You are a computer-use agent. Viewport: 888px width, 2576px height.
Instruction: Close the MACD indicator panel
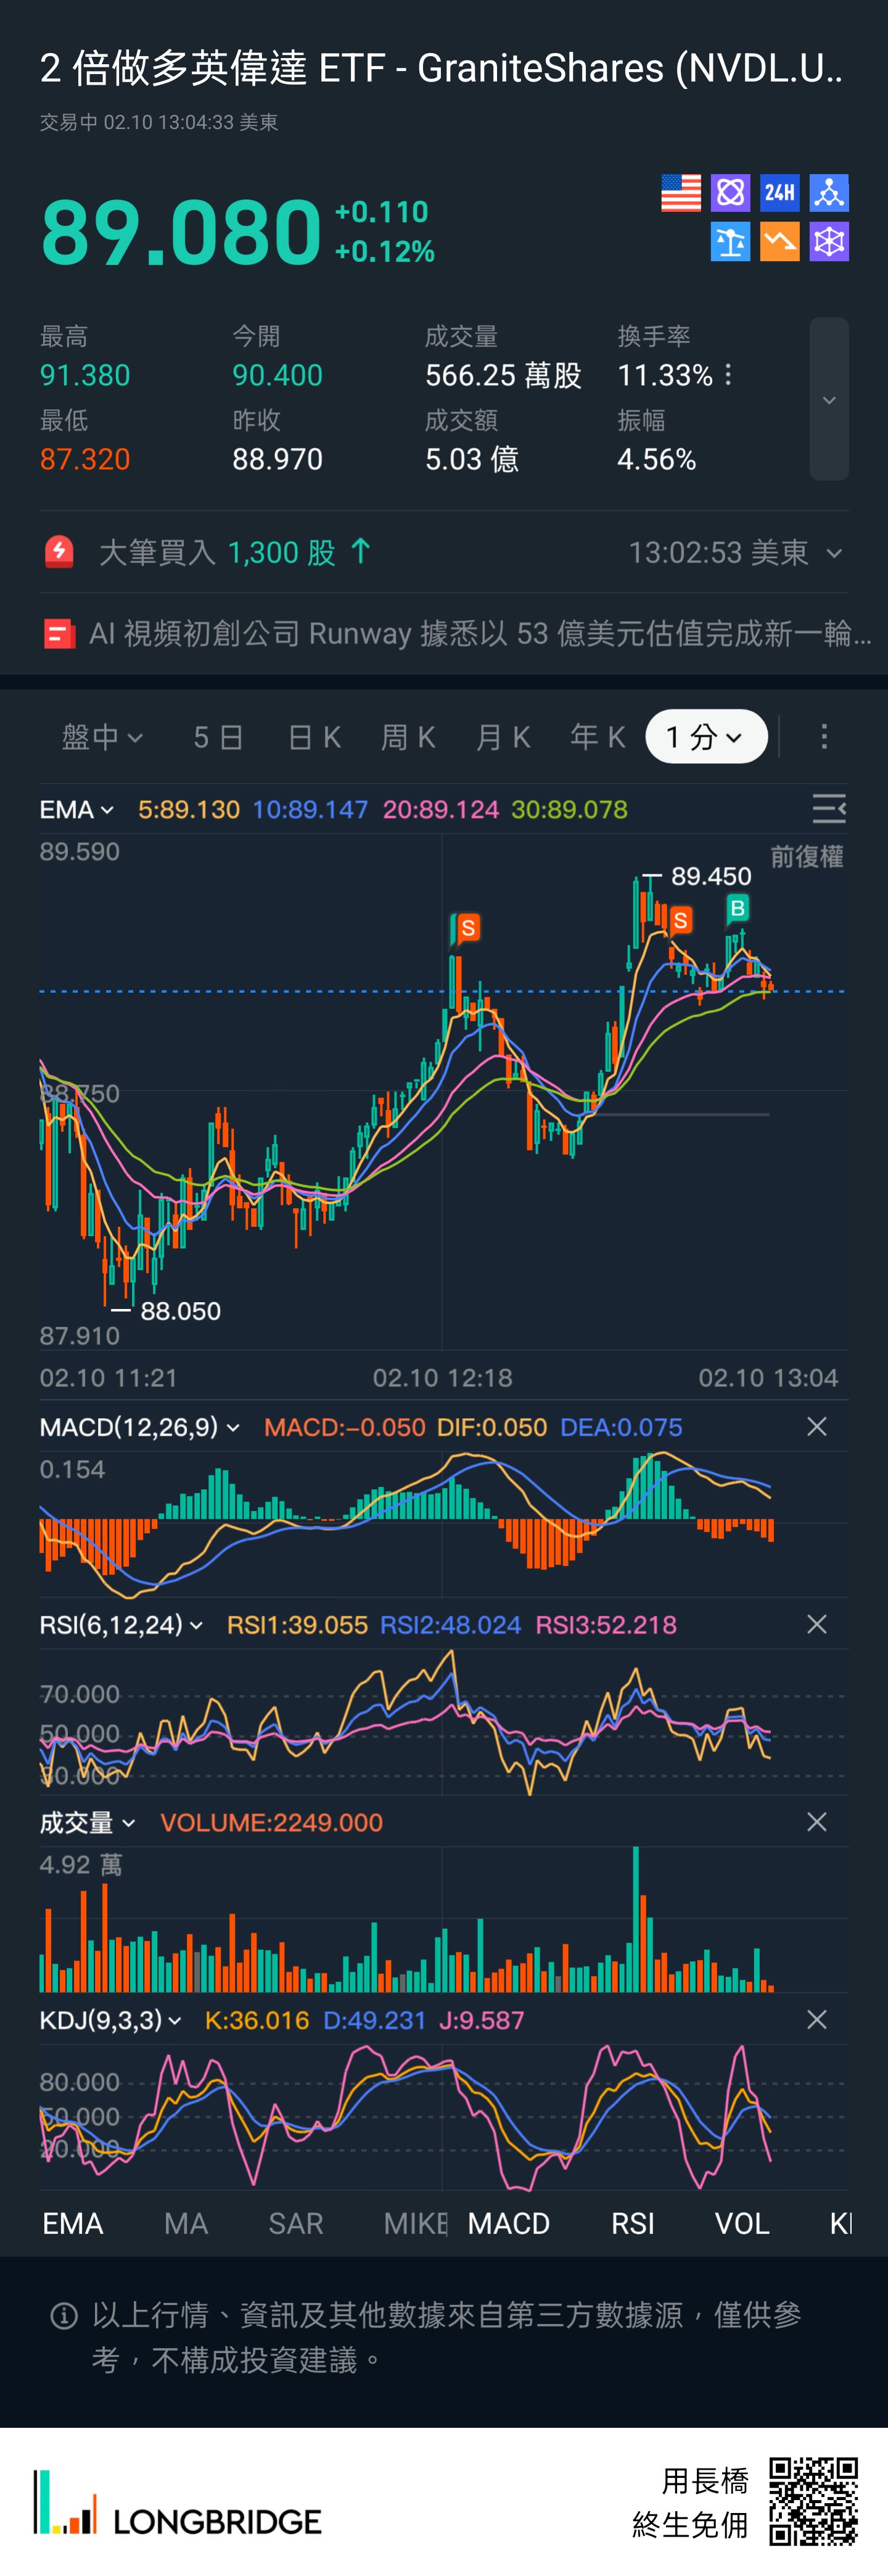click(x=816, y=1426)
